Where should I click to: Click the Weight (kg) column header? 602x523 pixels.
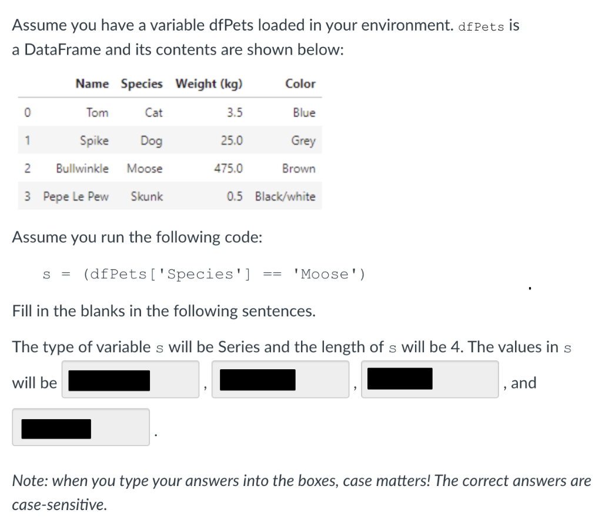[209, 84]
